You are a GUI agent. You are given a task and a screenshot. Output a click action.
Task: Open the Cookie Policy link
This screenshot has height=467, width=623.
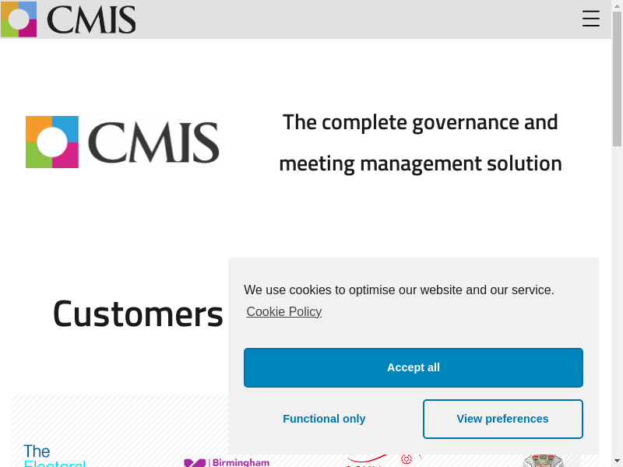[x=283, y=312]
